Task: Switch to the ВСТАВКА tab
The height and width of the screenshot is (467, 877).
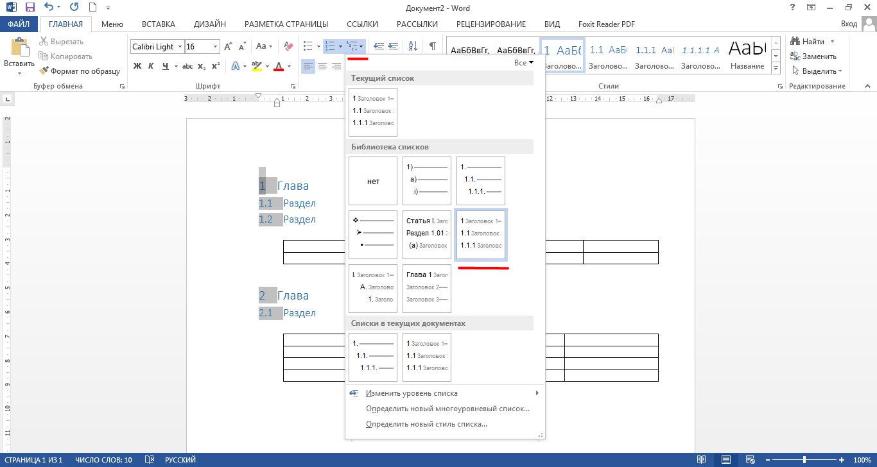Action: (x=159, y=24)
